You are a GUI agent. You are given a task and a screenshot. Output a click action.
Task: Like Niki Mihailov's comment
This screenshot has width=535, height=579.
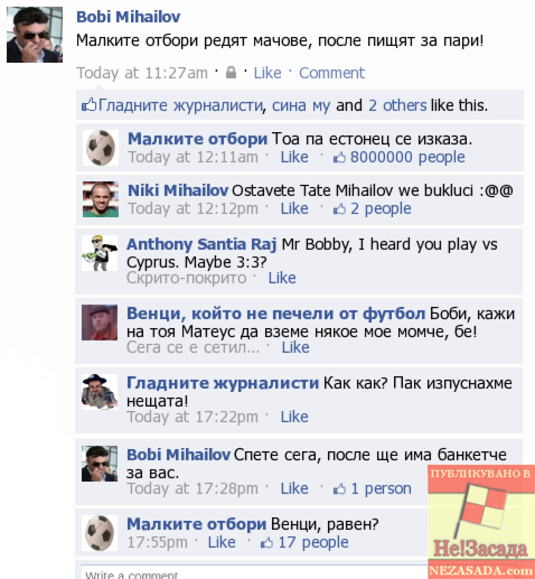294,209
